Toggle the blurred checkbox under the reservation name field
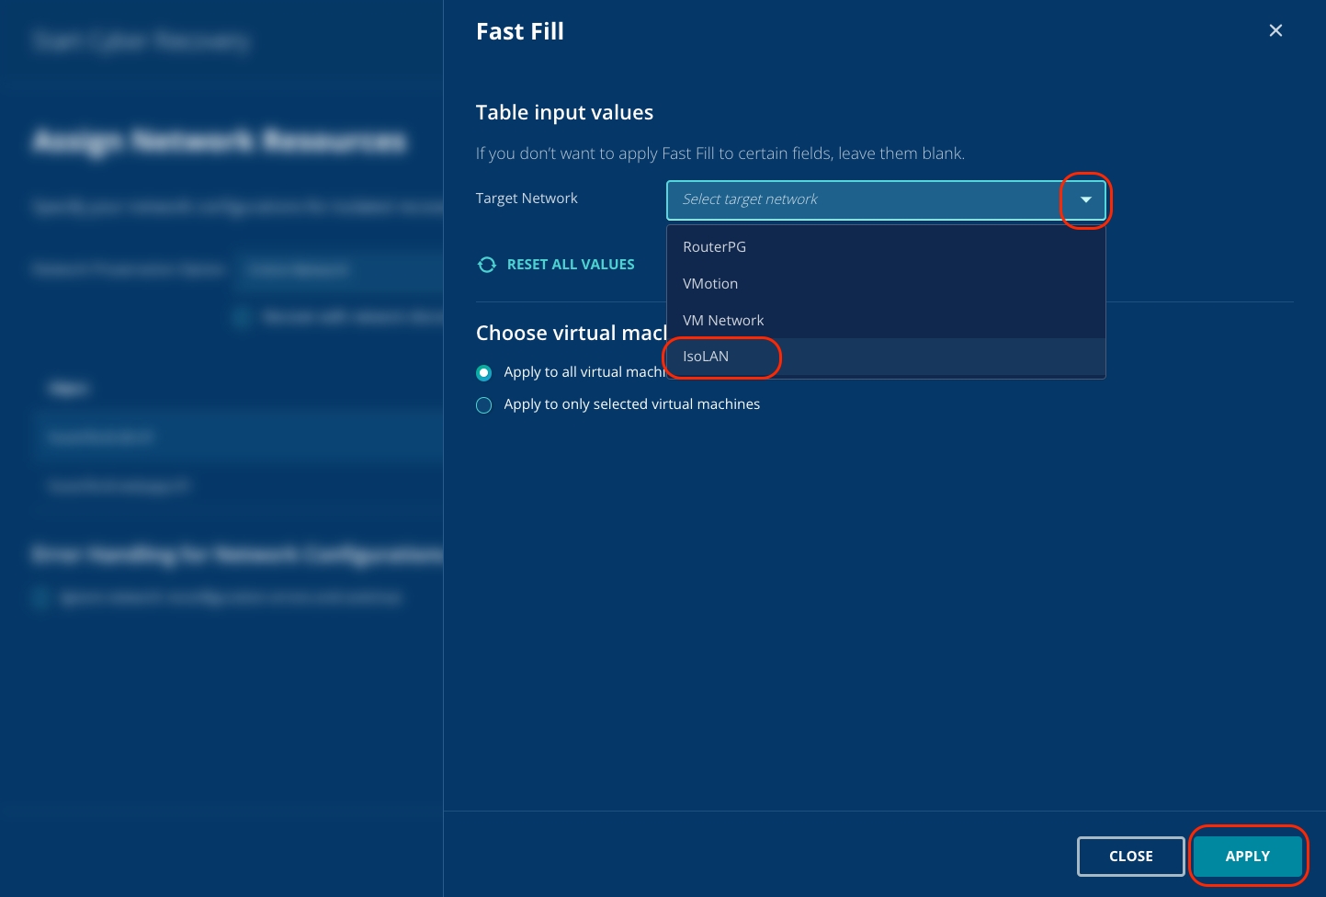This screenshot has height=897, width=1326. point(242,317)
